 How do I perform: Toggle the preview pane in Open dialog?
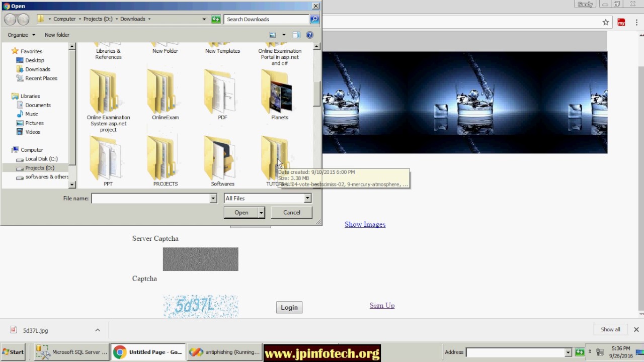(x=296, y=35)
